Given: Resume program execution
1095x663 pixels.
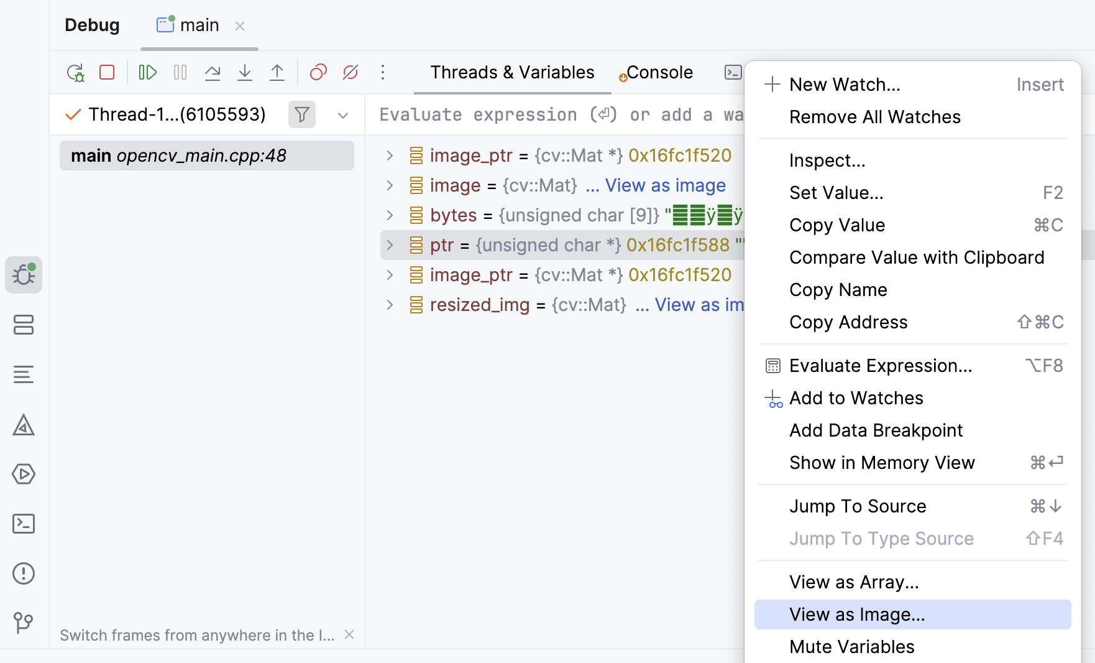Looking at the screenshot, I should 147,73.
